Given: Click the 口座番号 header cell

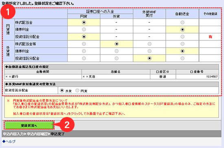Looking at the screenshot, I should (x=197, y=72).
